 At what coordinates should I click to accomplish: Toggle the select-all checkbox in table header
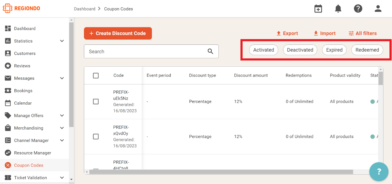(96, 75)
